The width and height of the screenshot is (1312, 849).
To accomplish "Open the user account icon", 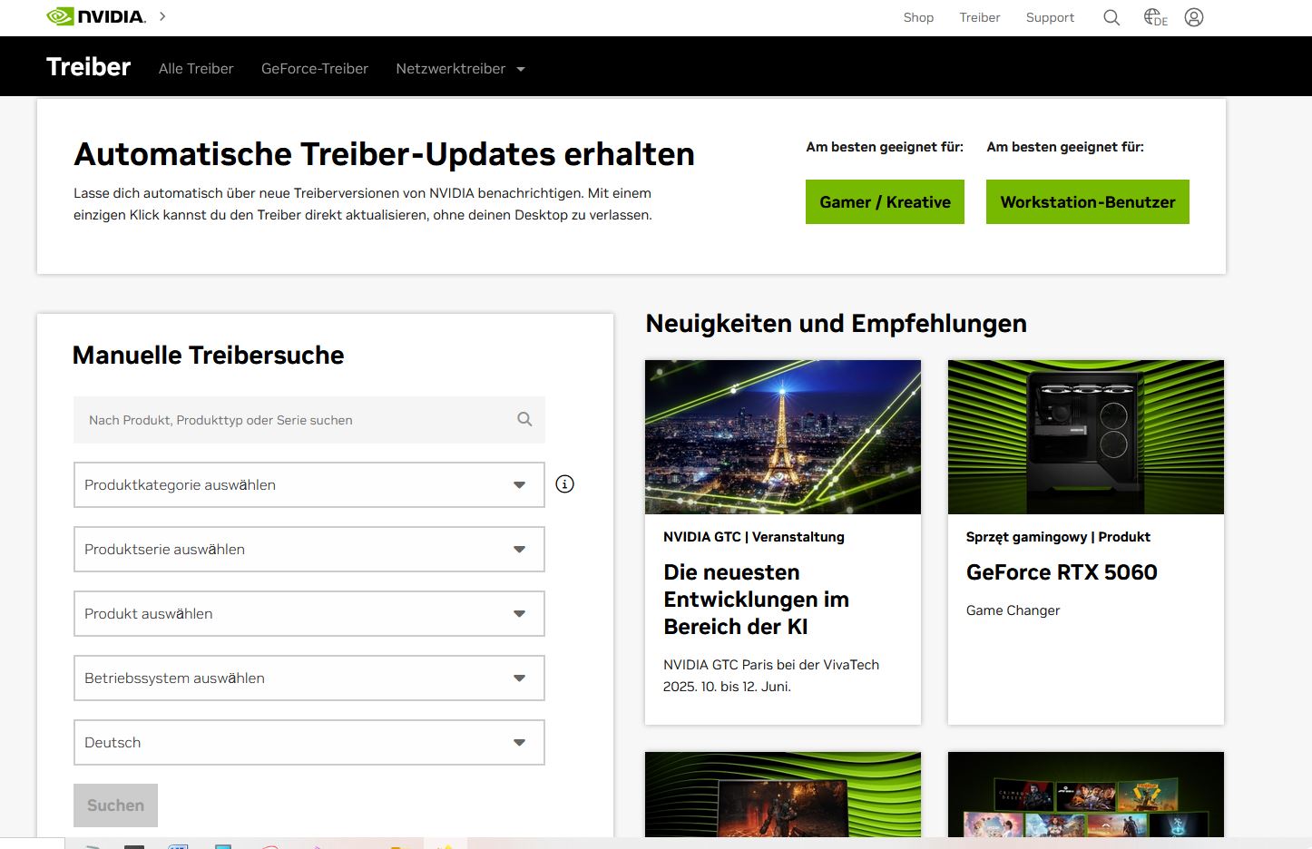I will pos(1194,17).
